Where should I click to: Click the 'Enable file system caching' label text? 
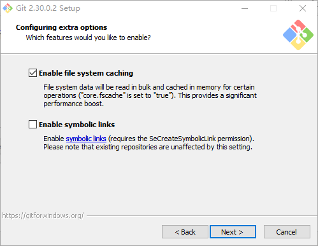[x=86, y=73]
